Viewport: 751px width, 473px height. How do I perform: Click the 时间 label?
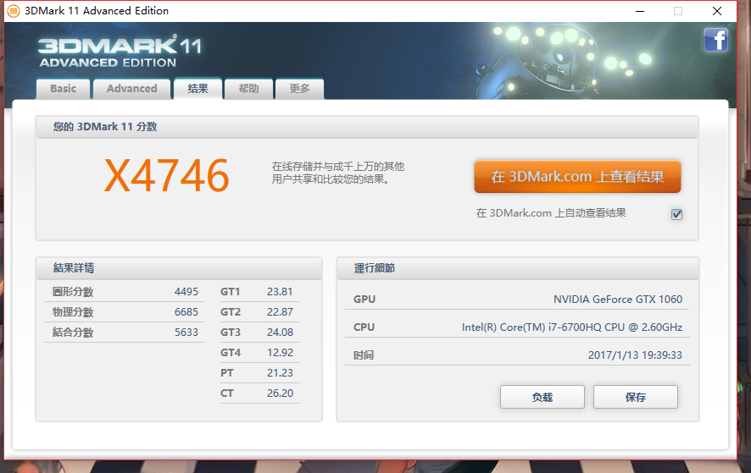point(364,355)
